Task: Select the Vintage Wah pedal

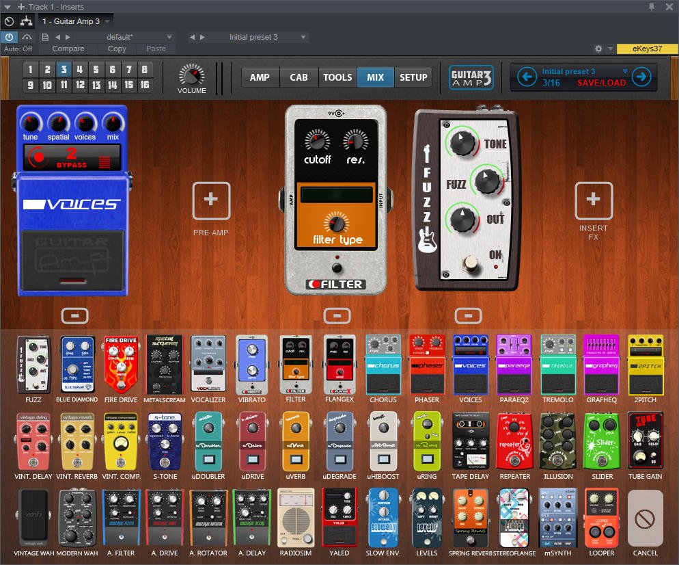Action: tap(33, 517)
